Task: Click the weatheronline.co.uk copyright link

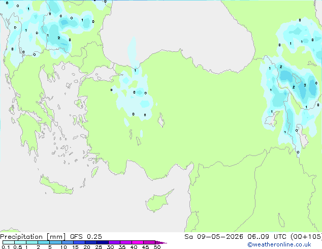Action: pos(279,244)
